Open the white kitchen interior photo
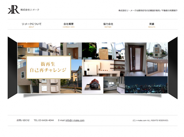This screenshot has height=137, width=184. 114,85
